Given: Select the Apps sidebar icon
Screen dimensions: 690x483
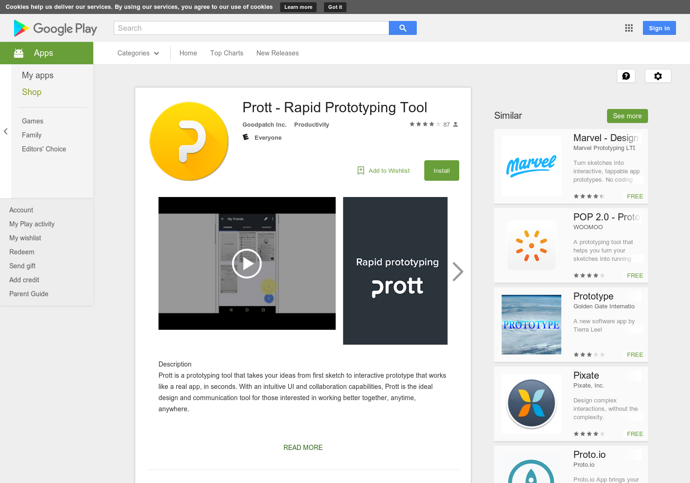Looking at the screenshot, I should pos(19,53).
